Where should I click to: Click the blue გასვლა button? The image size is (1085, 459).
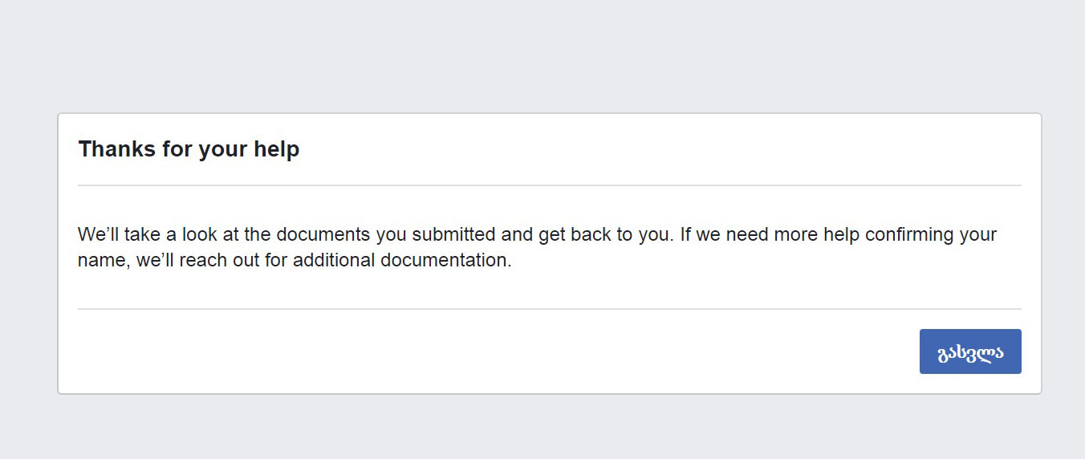[969, 351]
